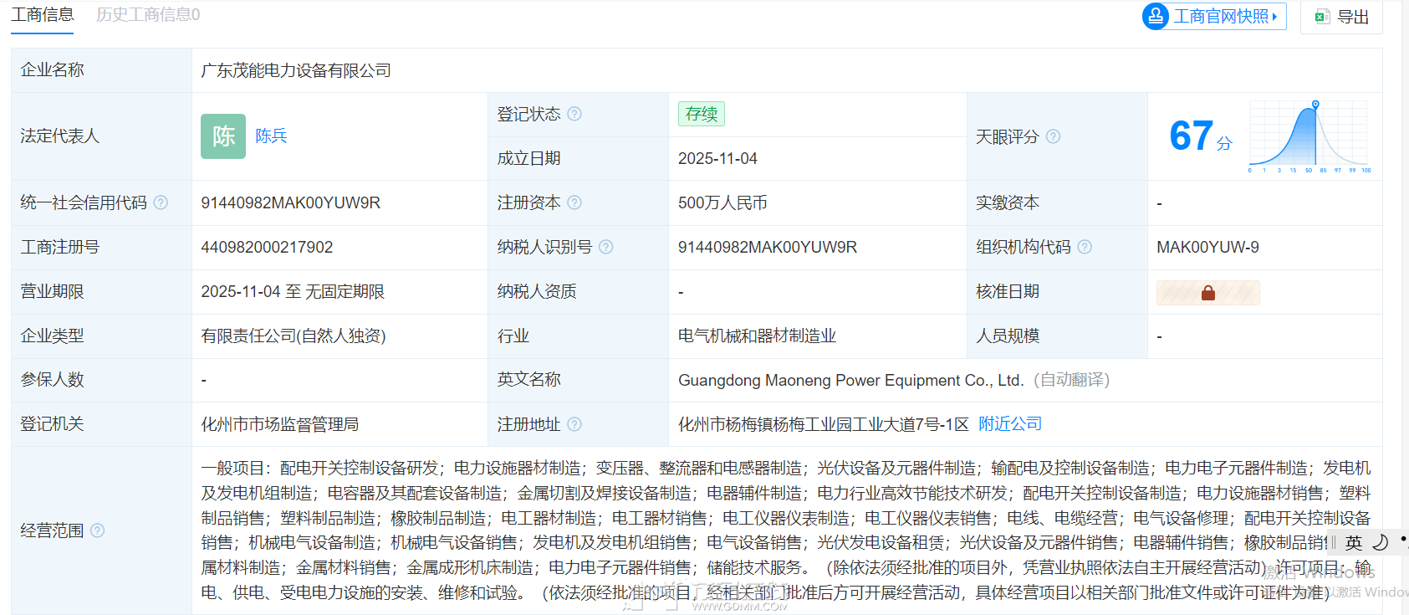Click 导出 export button
This screenshot has height=615, width=1409.
pyautogui.click(x=1342, y=17)
